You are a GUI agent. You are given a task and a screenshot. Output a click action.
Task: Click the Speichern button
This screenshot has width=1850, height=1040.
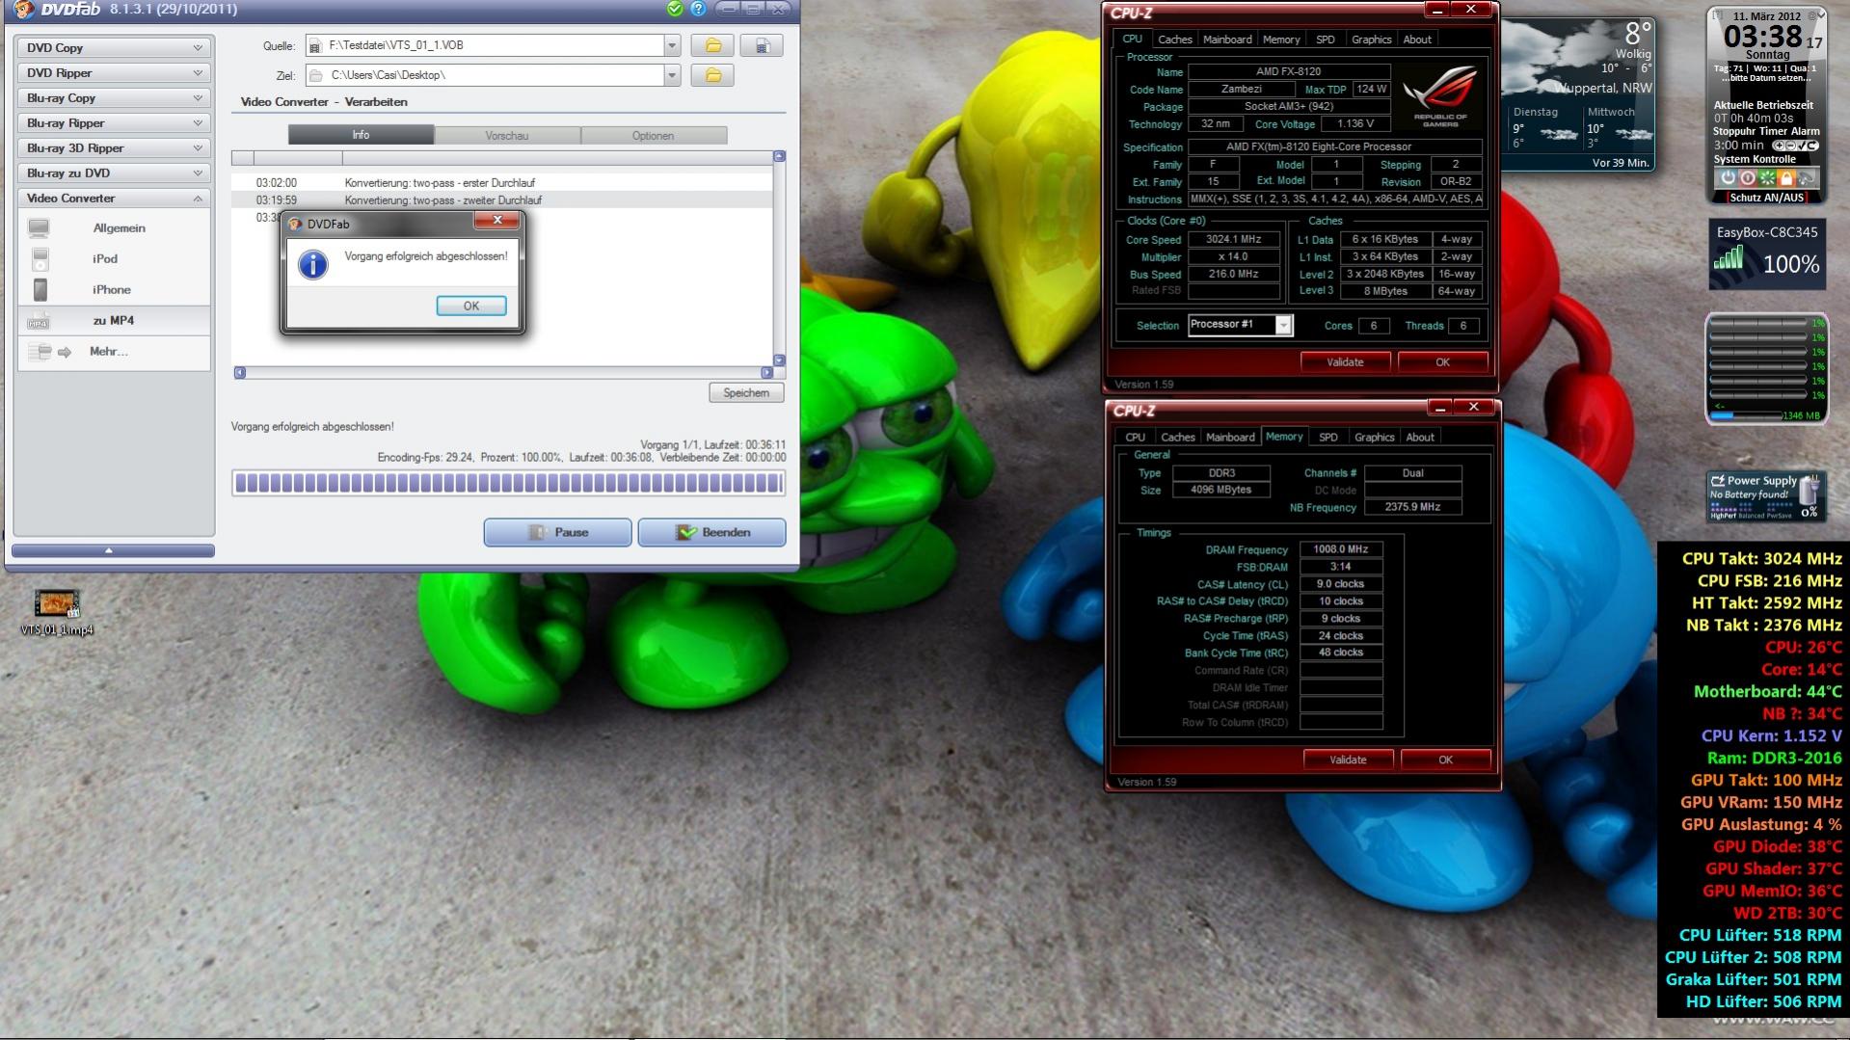click(x=746, y=393)
